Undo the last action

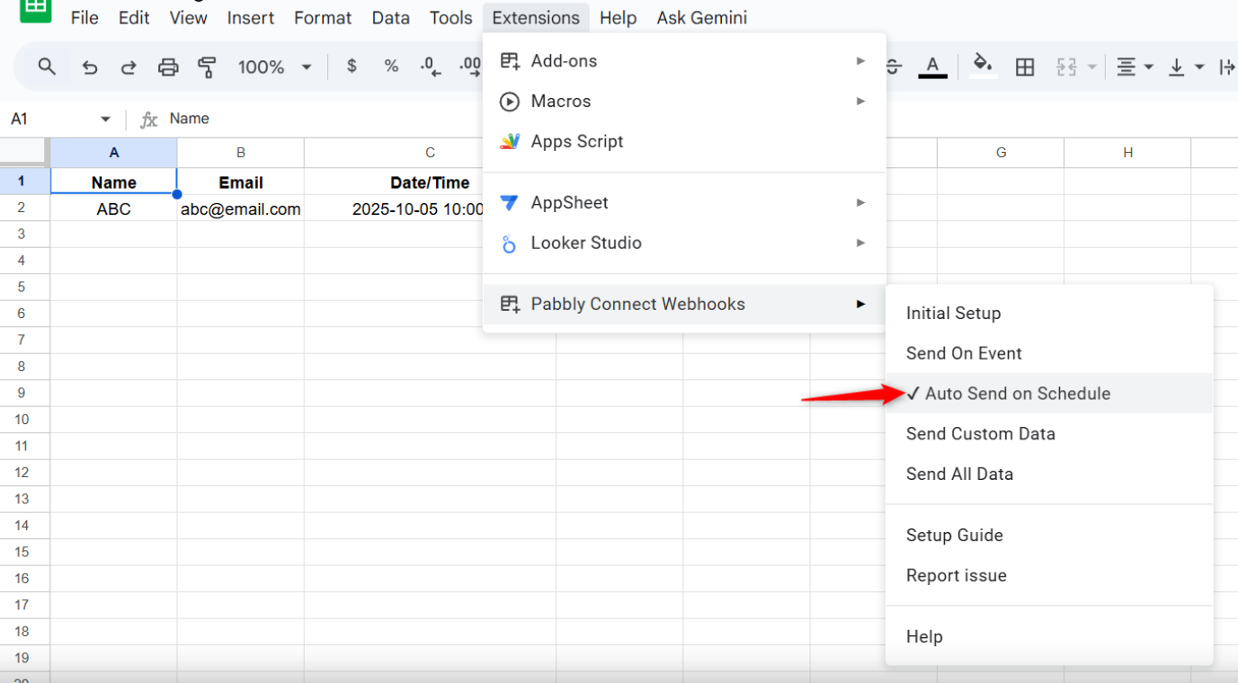coord(89,67)
